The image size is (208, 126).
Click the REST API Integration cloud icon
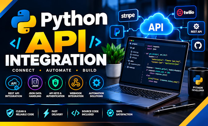coord(14,83)
